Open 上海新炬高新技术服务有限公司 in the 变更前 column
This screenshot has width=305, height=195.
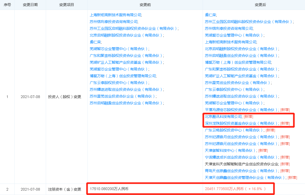(116, 15)
